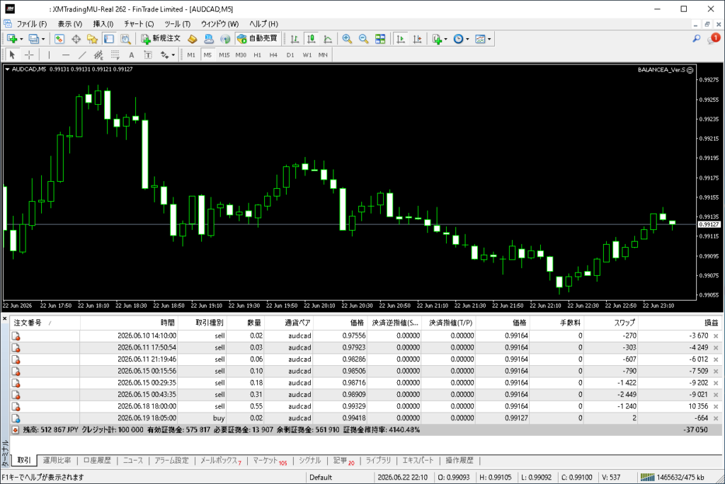This screenshot has width=725, height=484.
Task: Select the Fibonacci retracement tool
Action: point(115,55)
